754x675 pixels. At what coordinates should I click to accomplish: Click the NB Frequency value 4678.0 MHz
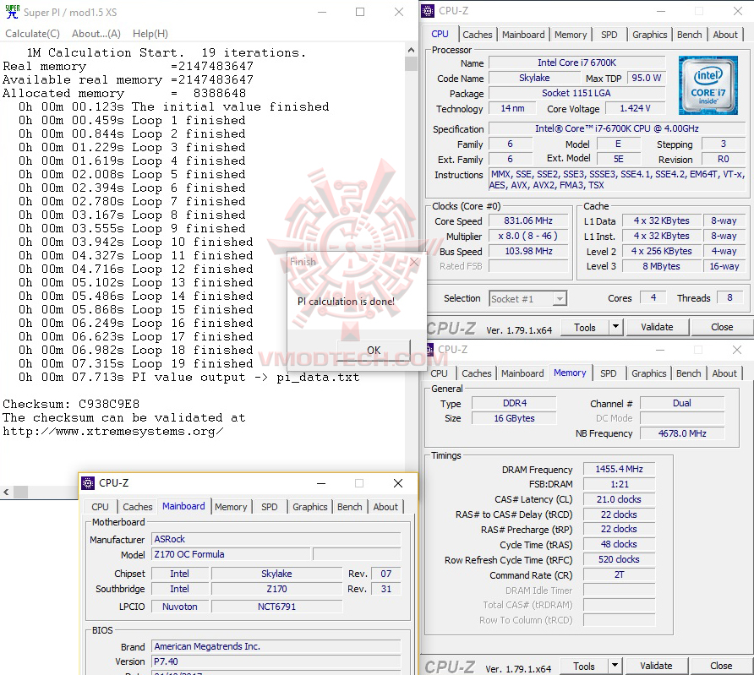[x=682, y=433]
